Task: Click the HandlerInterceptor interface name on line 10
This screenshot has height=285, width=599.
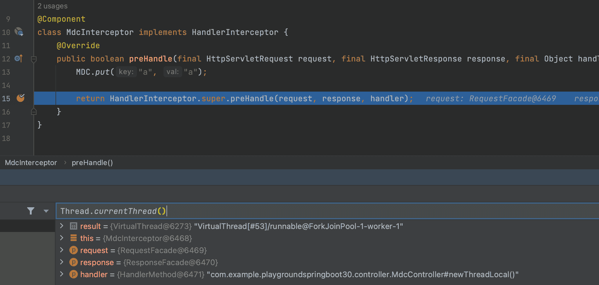Action: point(235,32)
